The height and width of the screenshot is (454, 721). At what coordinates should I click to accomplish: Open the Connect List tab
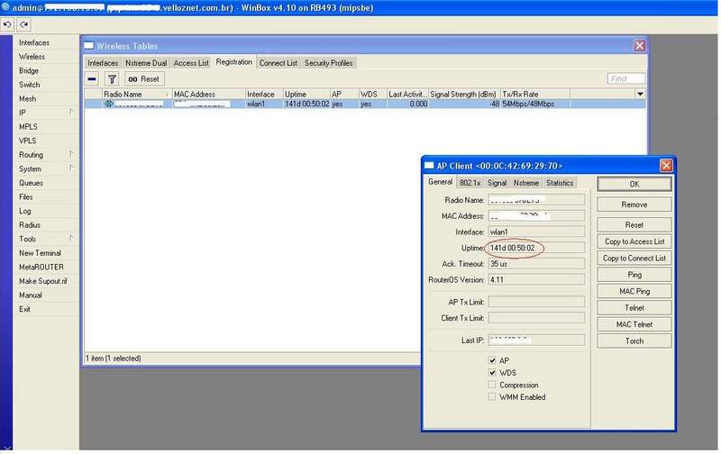coord(278,63)
